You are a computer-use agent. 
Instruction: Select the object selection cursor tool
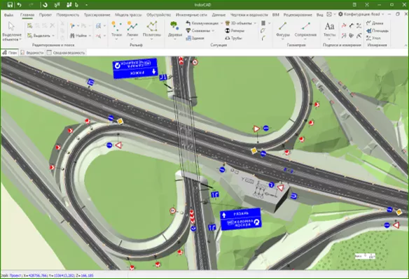click(11, 26)
